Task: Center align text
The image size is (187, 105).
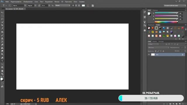Action: (x=76, y=6)
